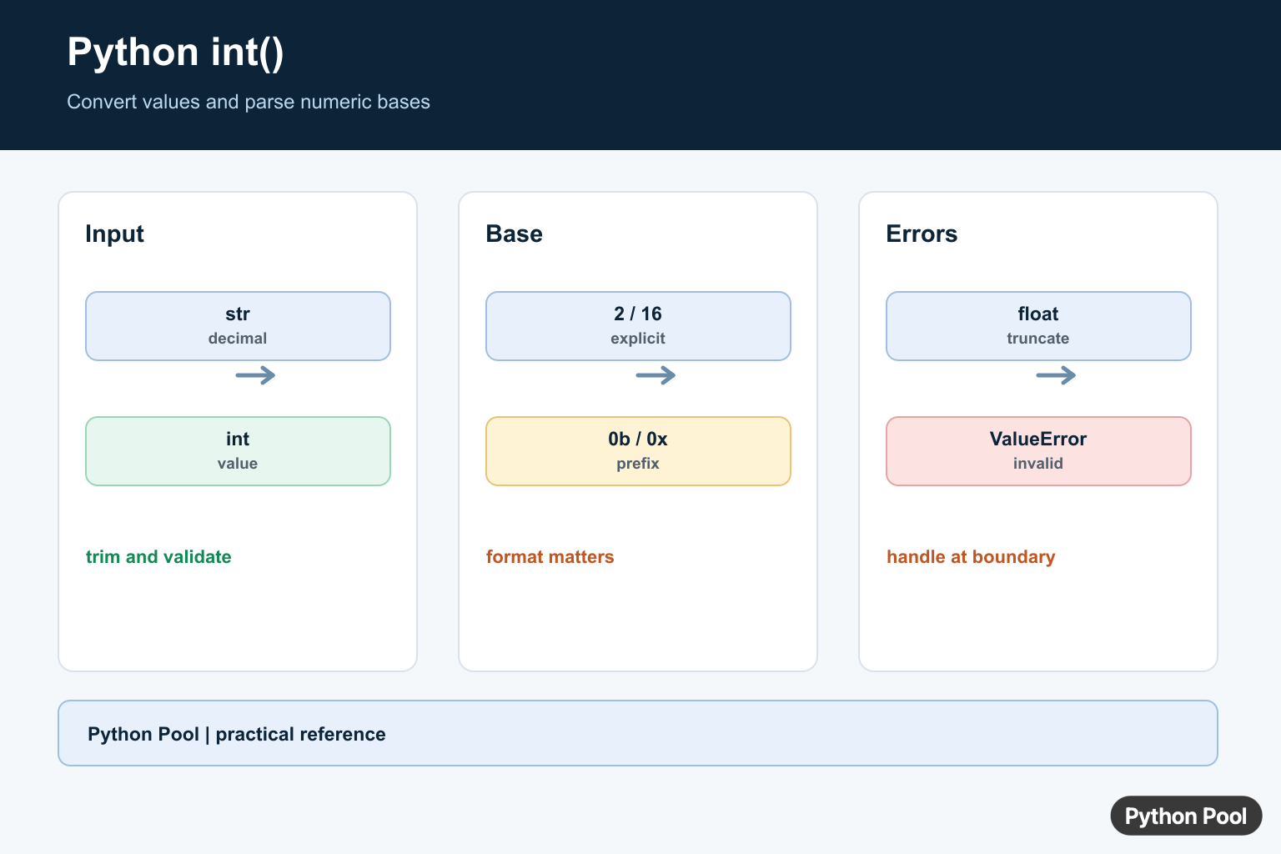Click the 'trim and validate' note
Viewport: 1281px width, 854px height.
coord(158,557)
